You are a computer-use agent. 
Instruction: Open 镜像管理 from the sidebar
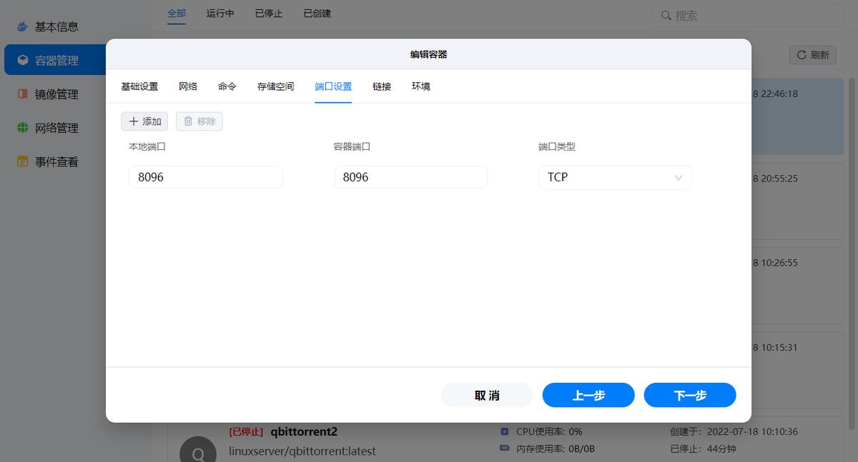(x=54, y=94)
